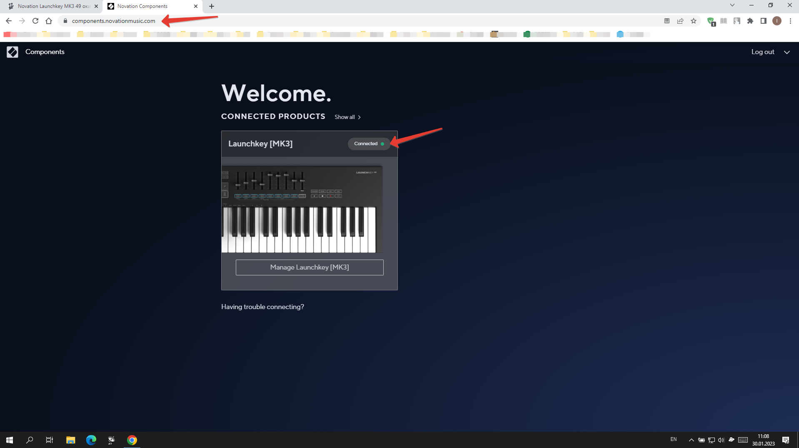799x448 pixels.
Task: Launch File Explorer from taskbar
Action: coord(70,440)
